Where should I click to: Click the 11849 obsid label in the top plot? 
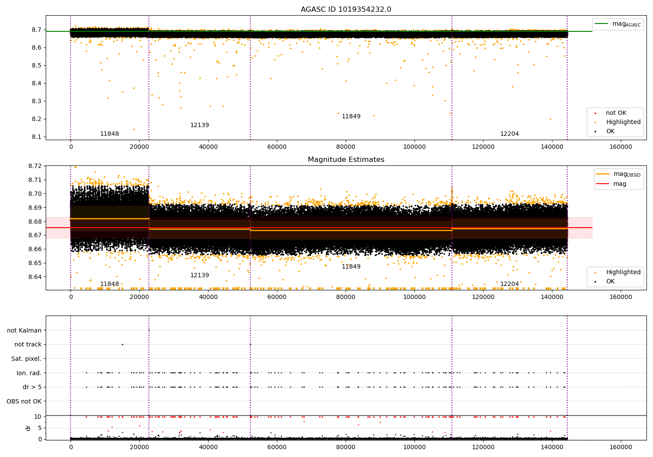pos(351,117)
